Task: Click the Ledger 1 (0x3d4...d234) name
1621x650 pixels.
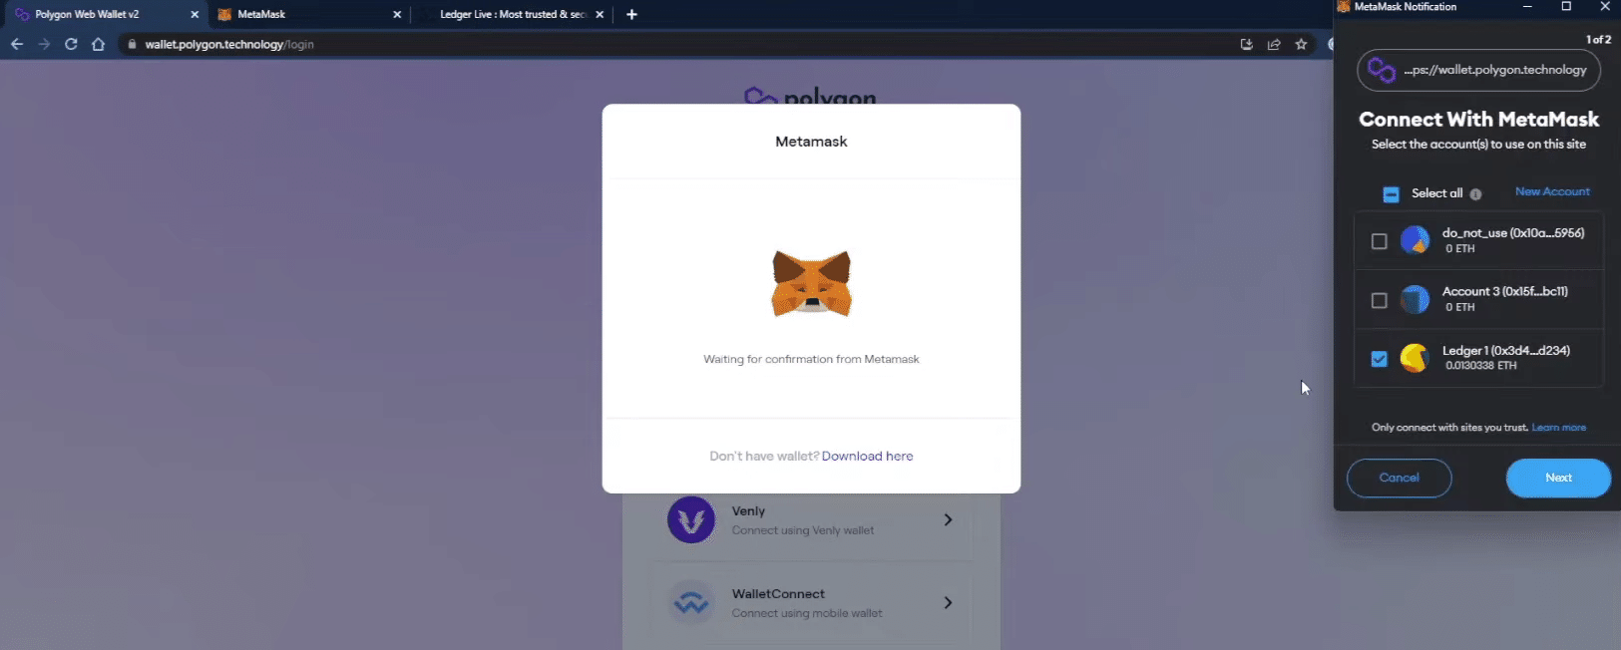Action: click(x=1505, y=350)
